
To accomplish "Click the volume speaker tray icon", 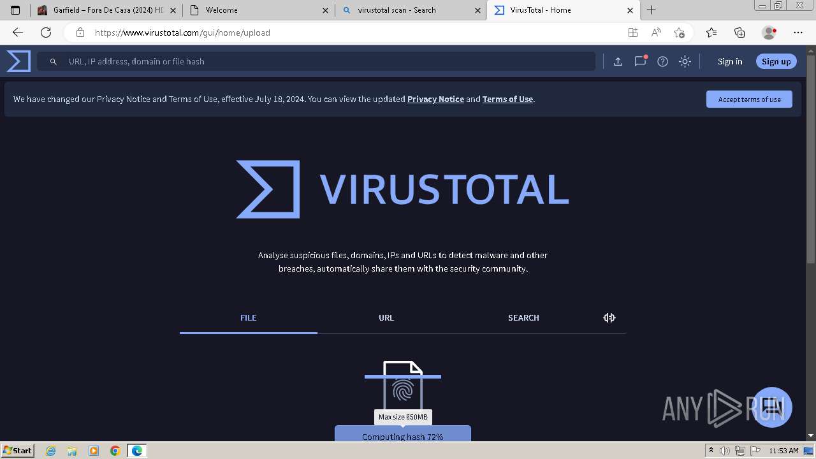I will coord(725,451).
